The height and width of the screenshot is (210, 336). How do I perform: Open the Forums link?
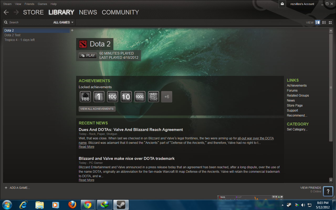coord(292,91)
